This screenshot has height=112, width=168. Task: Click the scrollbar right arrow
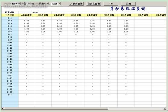pyautogui.click(x=165, y=108)
